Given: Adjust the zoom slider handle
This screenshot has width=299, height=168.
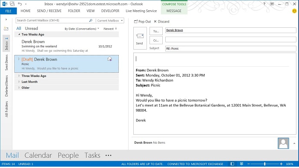Looking at the screenshot, I should click(265, 164).
